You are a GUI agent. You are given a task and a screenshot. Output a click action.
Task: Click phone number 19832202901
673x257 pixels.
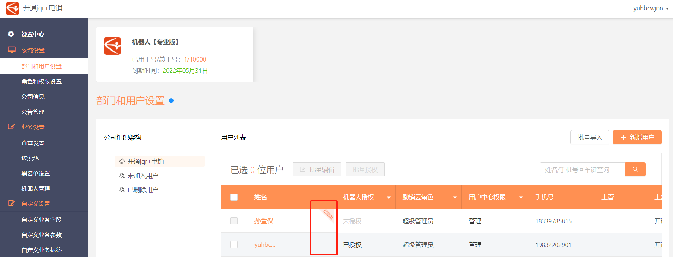point(553,245)
